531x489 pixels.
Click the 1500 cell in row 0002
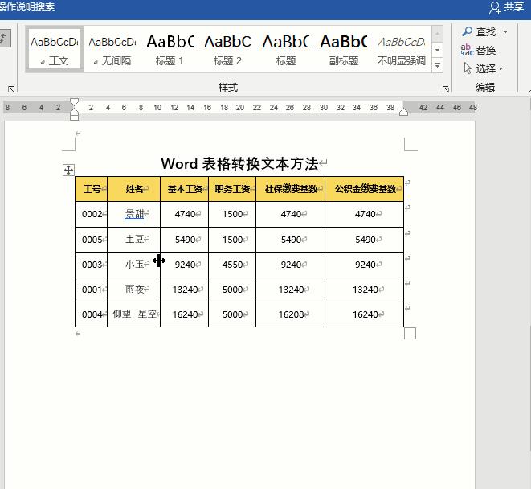(x=232, y=214)
